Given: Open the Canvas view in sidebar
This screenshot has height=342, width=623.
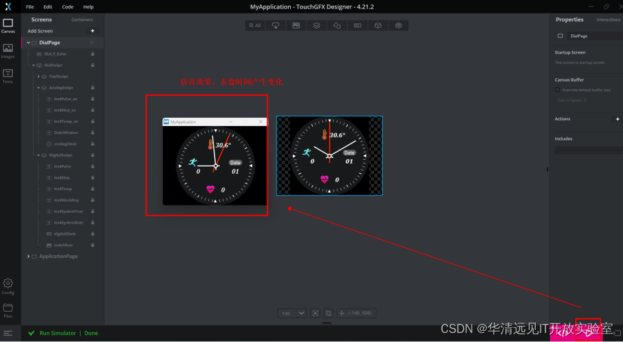Looking at the screenshot, I should tap(8, 26).
